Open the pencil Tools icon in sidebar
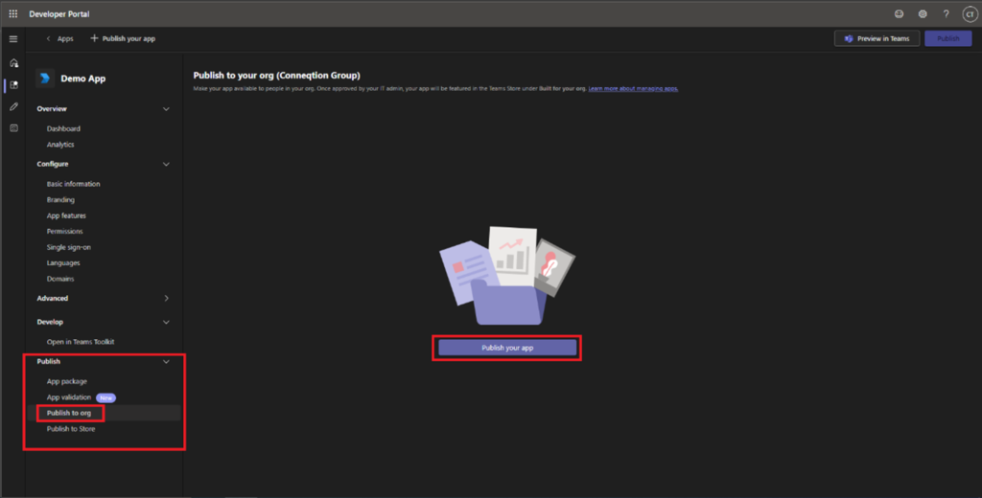This screenshot has height=498, width=982. [x=13, y=106]
